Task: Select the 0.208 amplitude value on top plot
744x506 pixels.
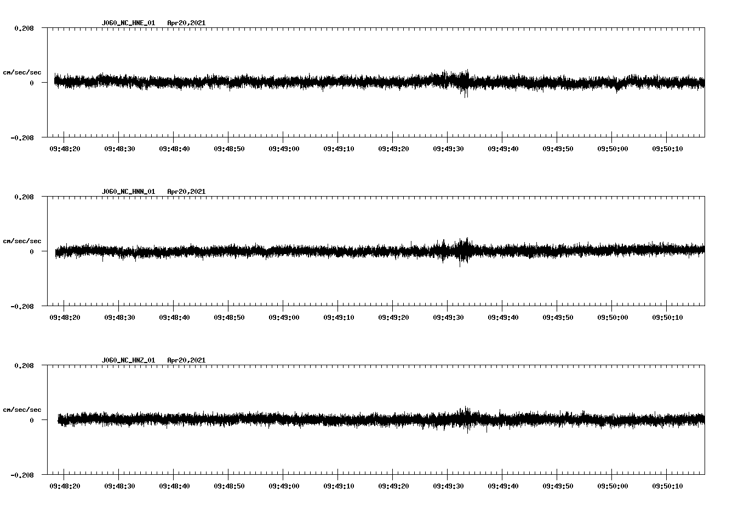Action: pos(24,27)
